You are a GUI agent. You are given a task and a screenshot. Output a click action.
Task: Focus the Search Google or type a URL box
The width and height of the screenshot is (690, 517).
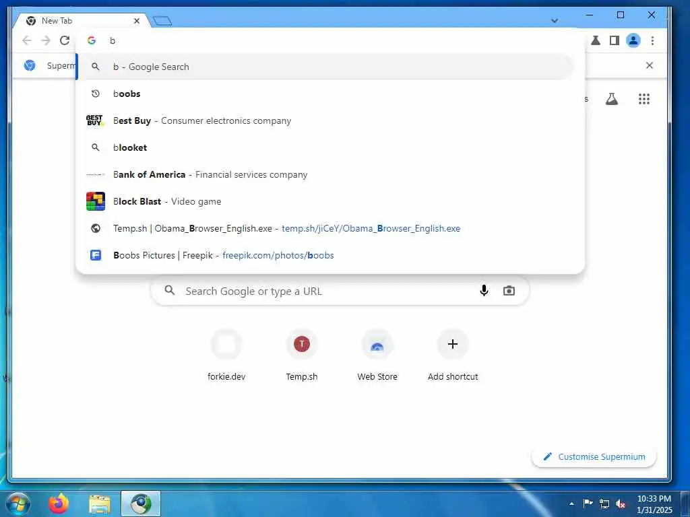(x=340, y=291)
